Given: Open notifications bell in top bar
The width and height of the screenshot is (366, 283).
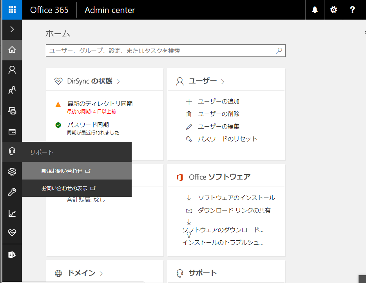Looking at the screenshot, I should coord(315,10).
